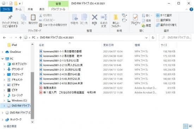Screen dimensions: 194x129
Task: Select file korenara2681-2-6
Action: click(61, 83)
